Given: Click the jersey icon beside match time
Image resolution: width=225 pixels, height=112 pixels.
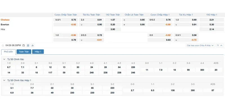Looking at the screenshot, I should 24,45.
